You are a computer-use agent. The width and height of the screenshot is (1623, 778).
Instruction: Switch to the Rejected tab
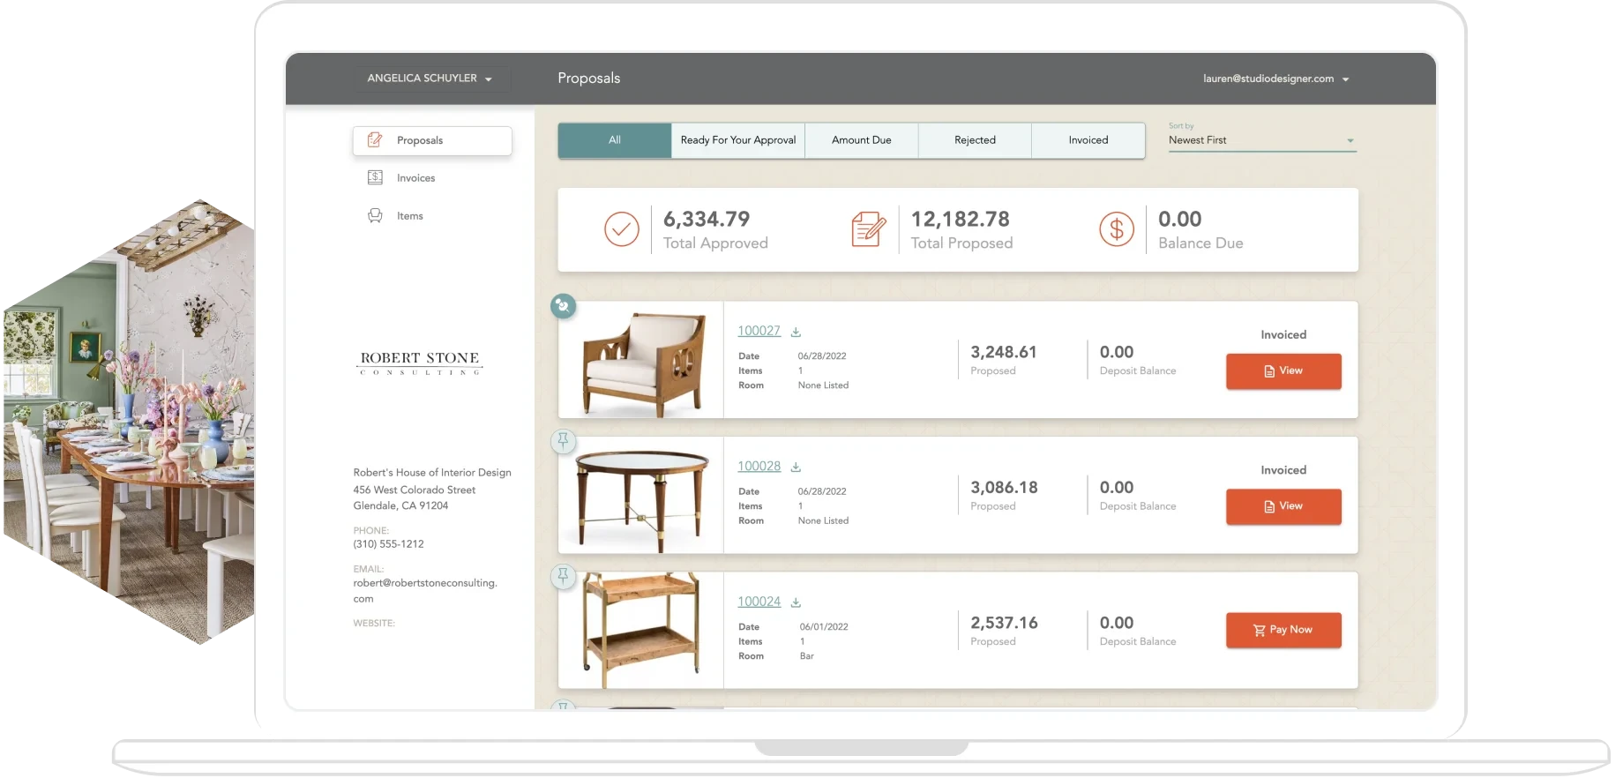(x=975, y=140)
